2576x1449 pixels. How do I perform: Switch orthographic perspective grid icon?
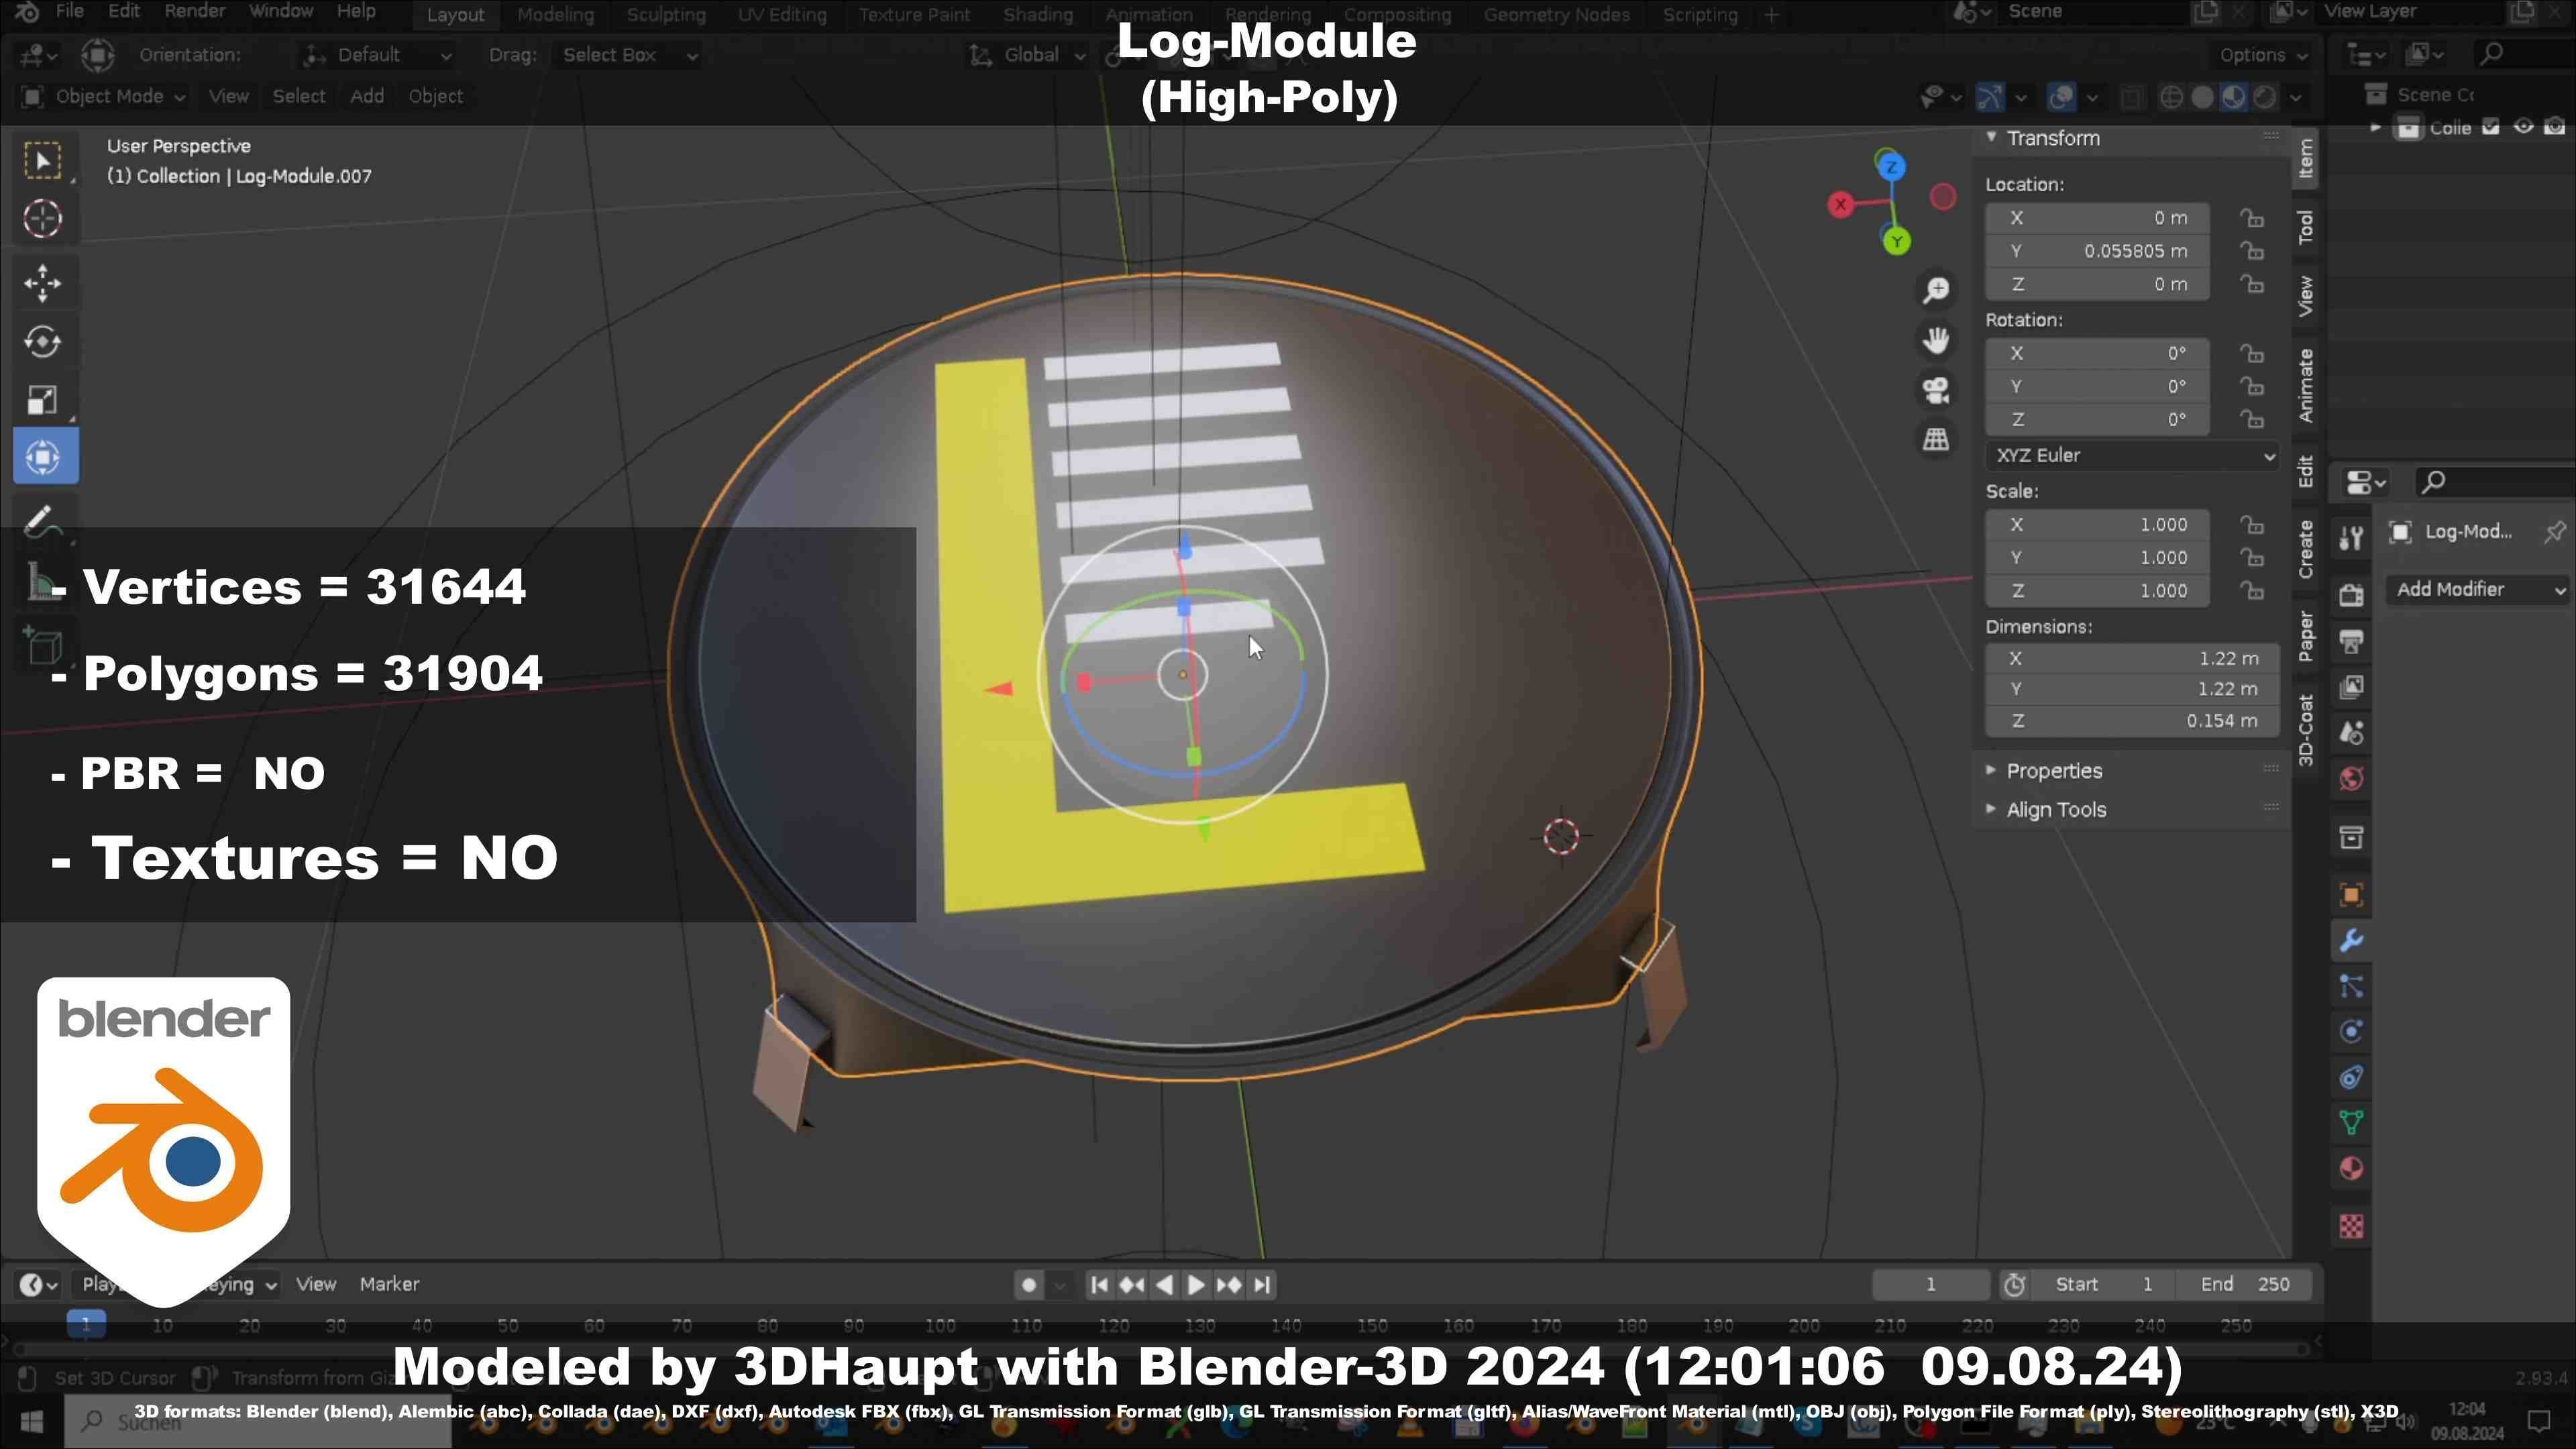1936,439
